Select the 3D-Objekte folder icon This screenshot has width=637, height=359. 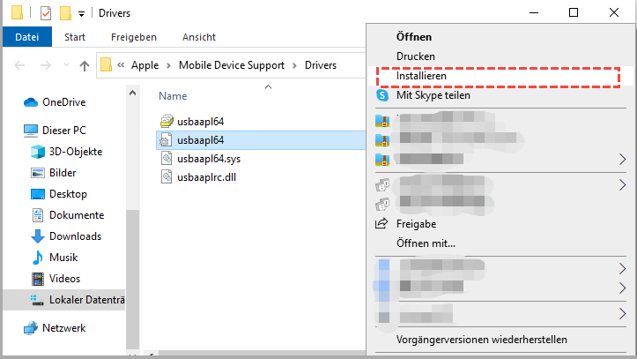click(x=38, y=152)
